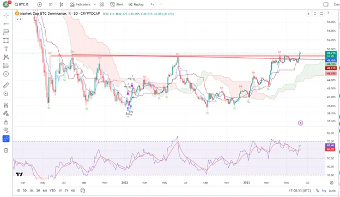Open prediction and measurement tools

pyautogui.click(x=6, y=65)
